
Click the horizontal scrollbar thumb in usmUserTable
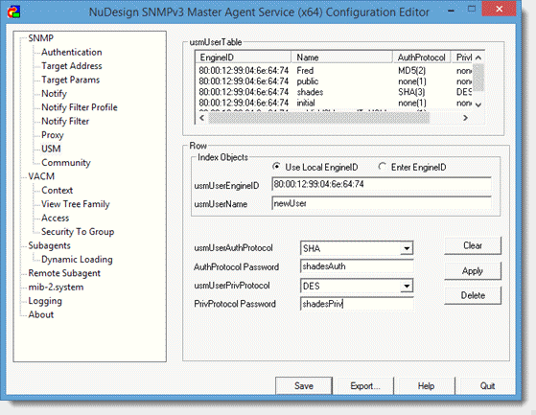tap(318, 118)
